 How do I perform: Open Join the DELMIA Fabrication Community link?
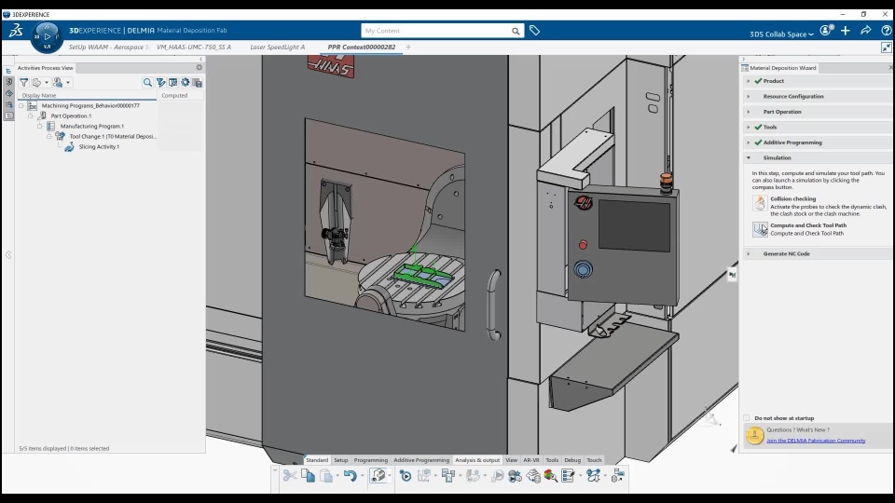click(816, 441)
